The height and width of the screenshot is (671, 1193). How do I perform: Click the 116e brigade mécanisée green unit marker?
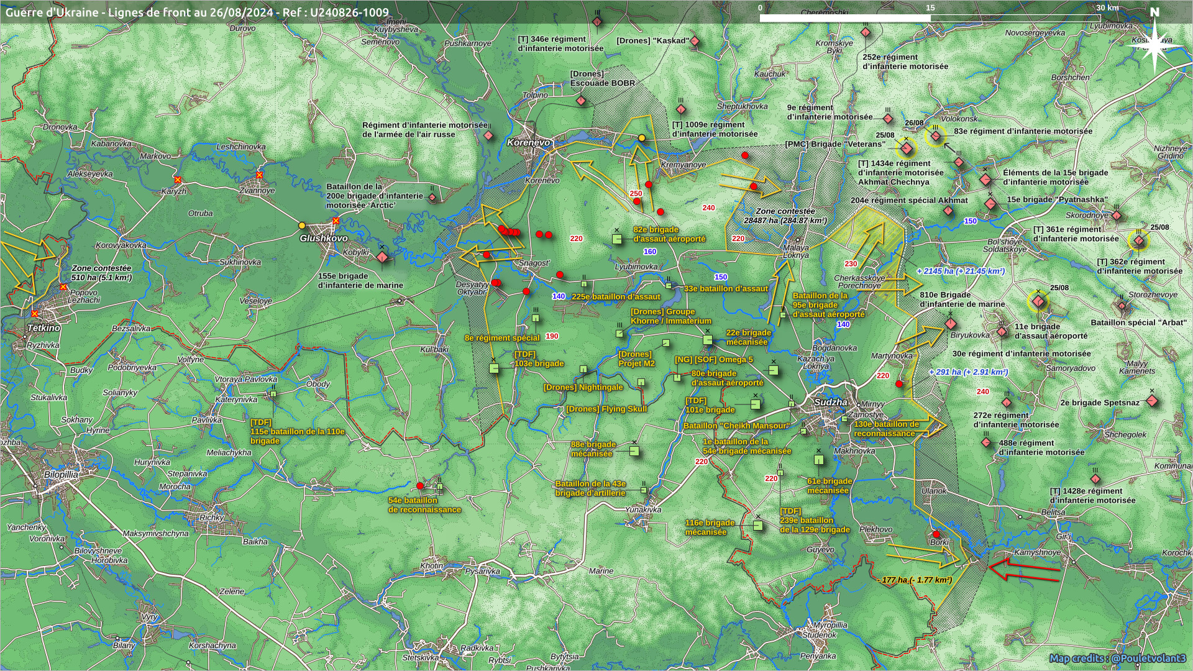tap(757, 526)
